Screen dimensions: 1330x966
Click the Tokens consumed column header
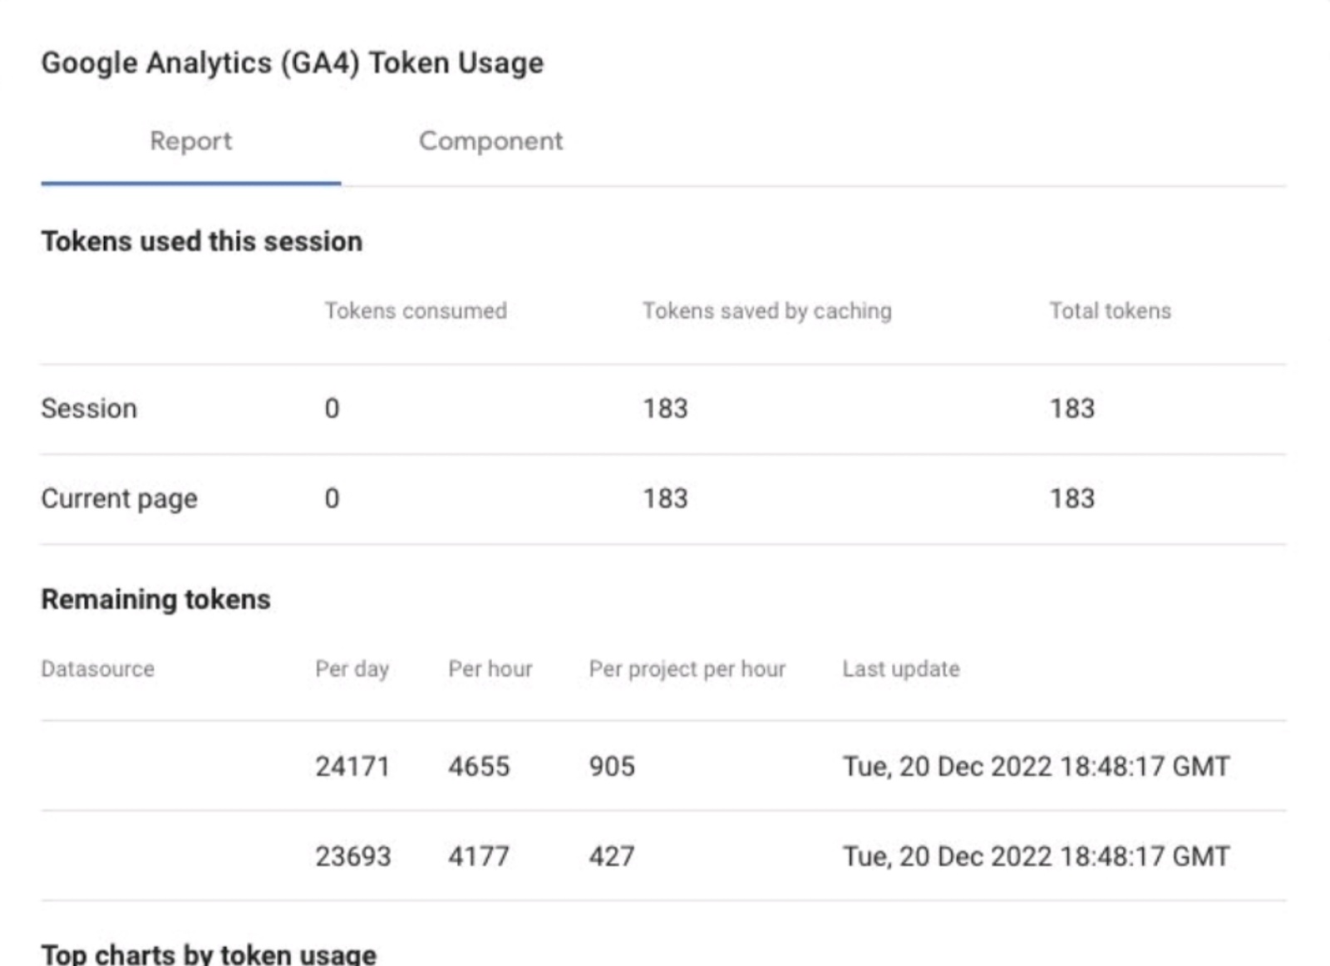pyautogui.click(x=415, y=311)
